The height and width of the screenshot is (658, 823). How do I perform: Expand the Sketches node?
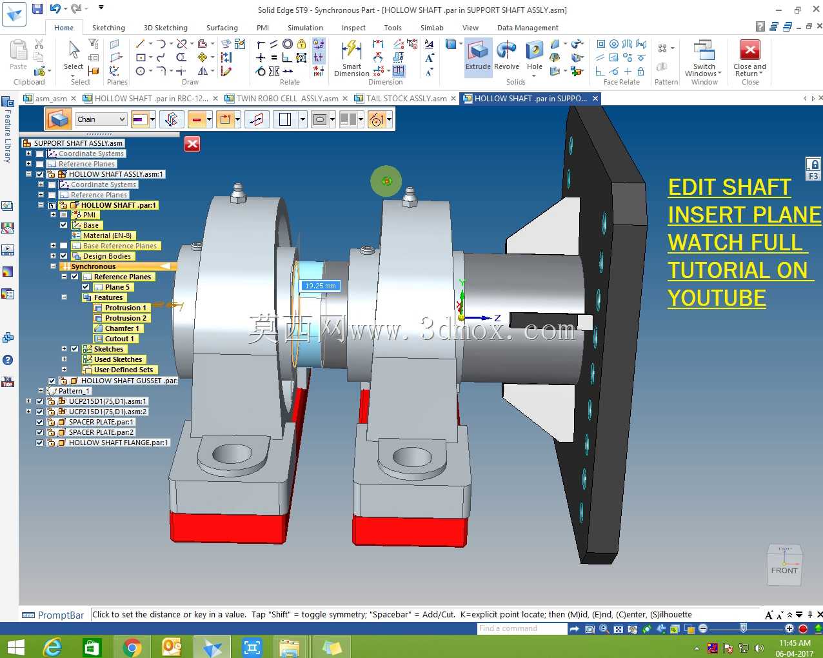point(64,349)
